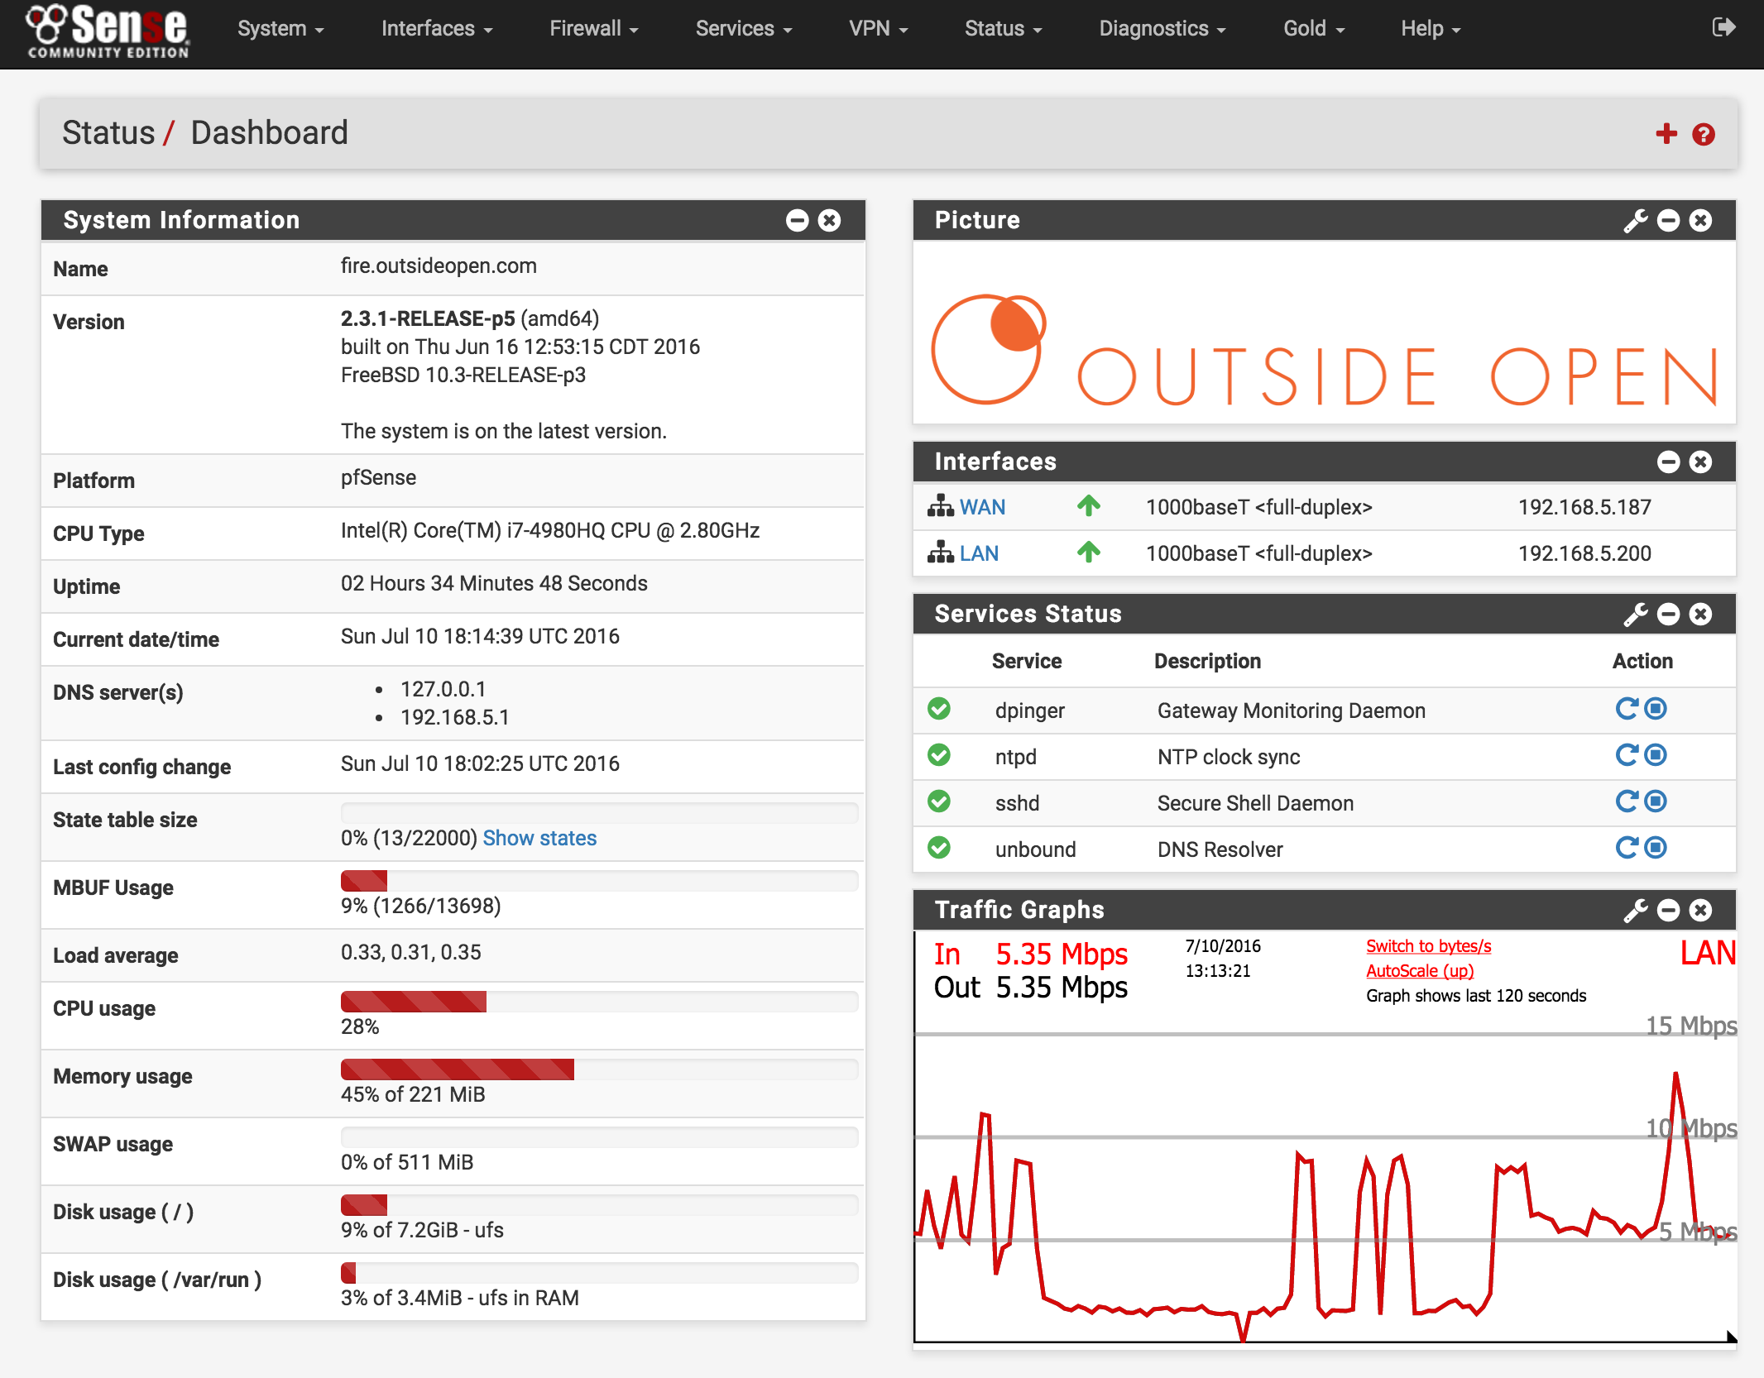The image size is (1764, 1378).
Task: Open the VPN menu
Action: coord(878,29)
